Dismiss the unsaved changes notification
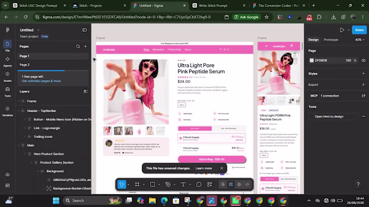The image size is (369, 207). pos(221,168)
